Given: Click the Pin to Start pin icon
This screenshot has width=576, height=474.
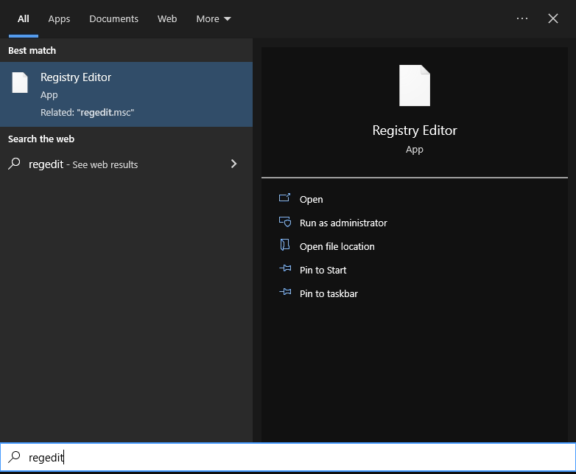Looking at the screenshot, I should 285,270.
